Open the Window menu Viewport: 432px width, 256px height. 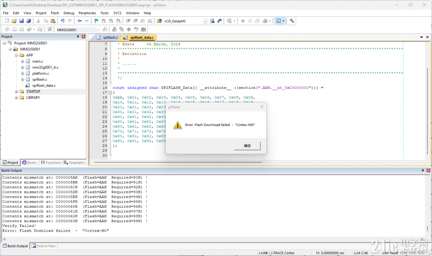click(x=132, y=13)
